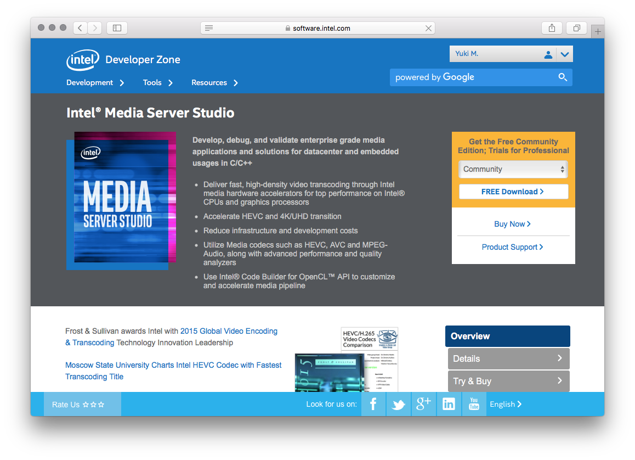Click the lock icon beside software.intel.com
The image size is (635, 460).
pyautogui.click(x=287, y=28)
